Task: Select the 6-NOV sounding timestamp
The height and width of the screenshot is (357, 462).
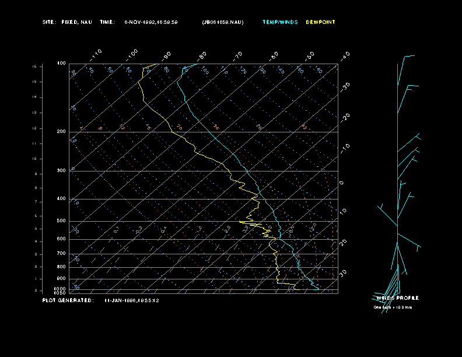Action: point(151,22)
